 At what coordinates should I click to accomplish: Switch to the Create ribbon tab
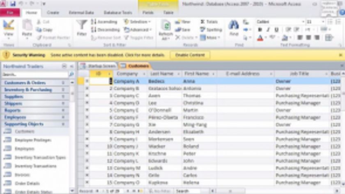tap(53, 13)
